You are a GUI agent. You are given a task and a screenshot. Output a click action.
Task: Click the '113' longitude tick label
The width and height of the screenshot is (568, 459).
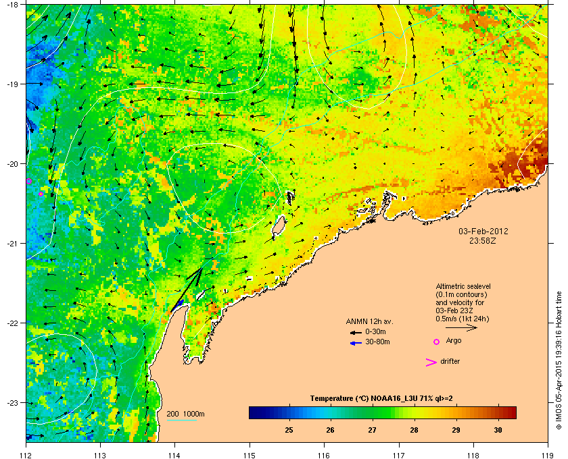pos(100,455)
